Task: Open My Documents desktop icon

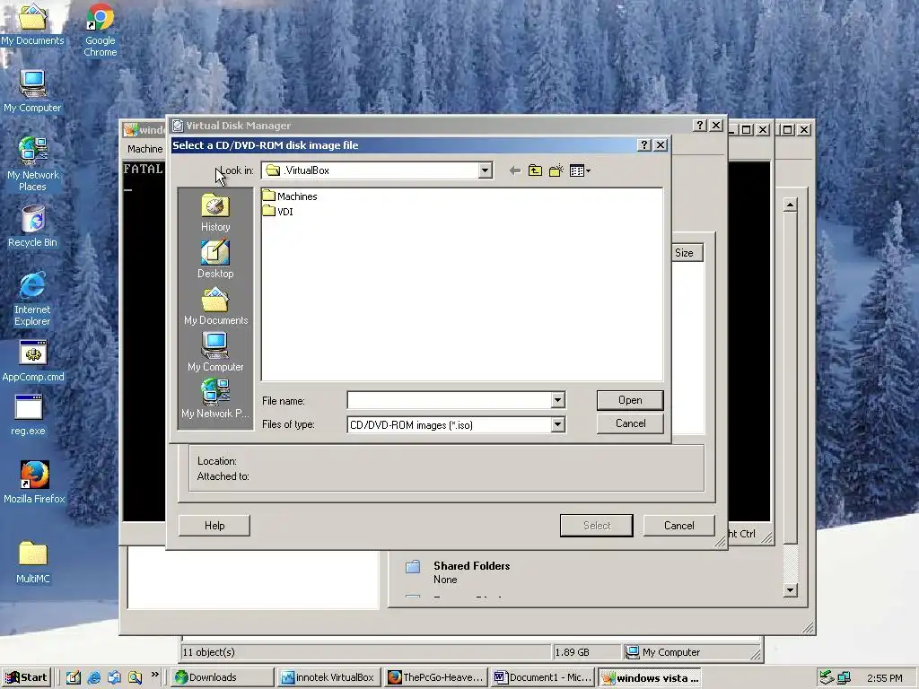Action: click(x=32, y=24)
